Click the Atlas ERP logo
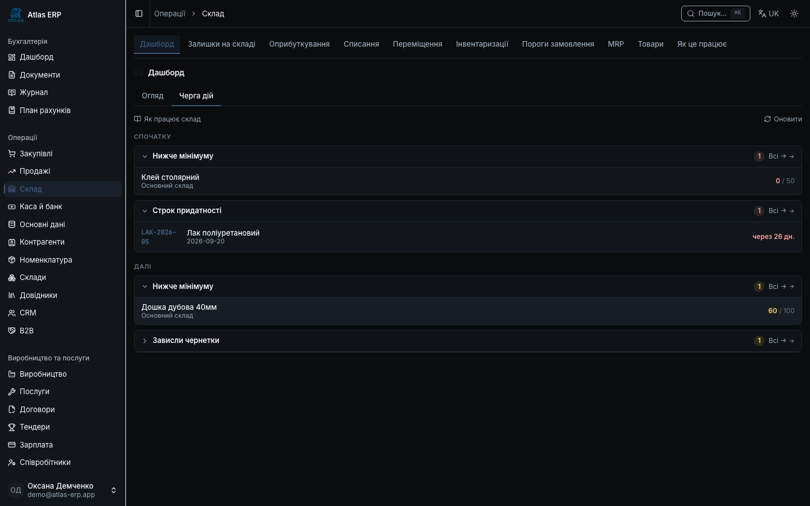The width and height of the screenshot is (810, 506). coord(16,15)
